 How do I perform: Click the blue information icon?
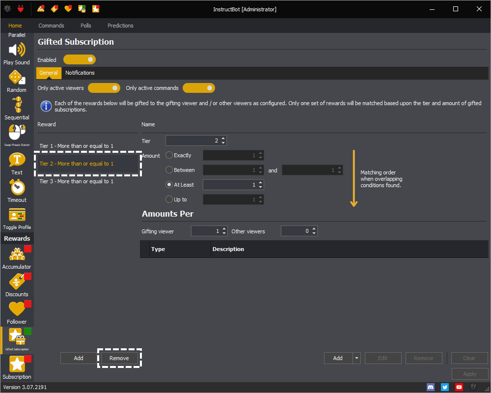coord(46,106)
